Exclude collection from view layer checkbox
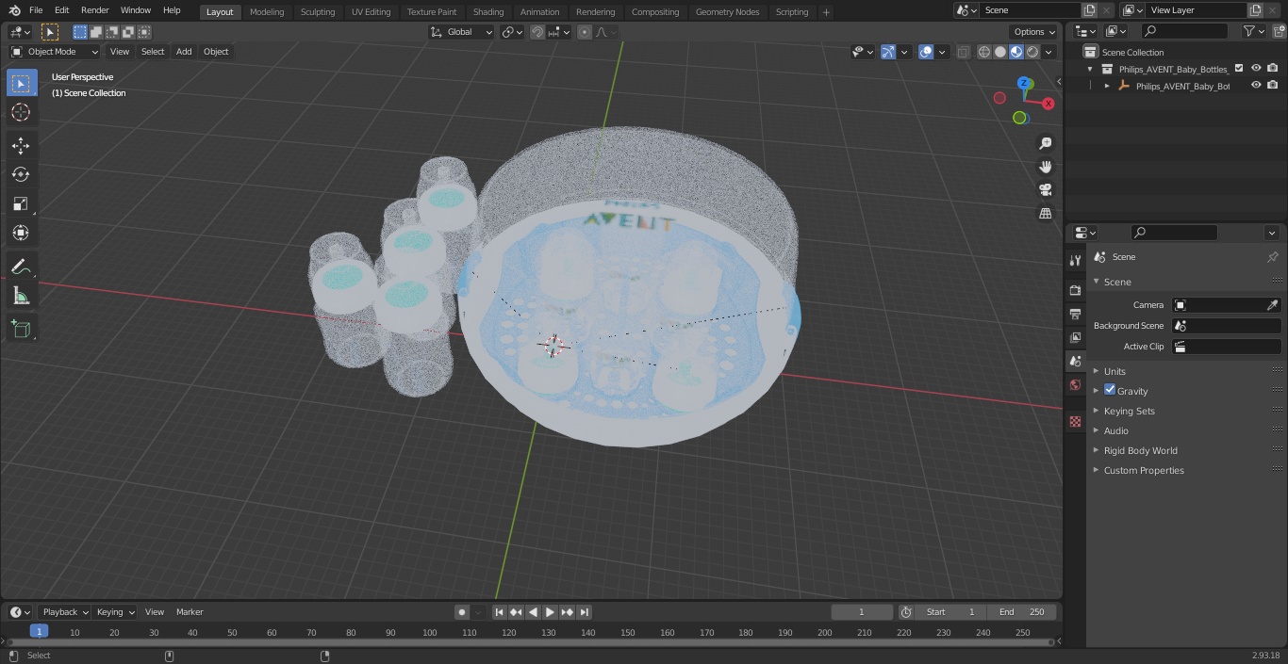This screenshot has height=664, width=1288. coord(1239,68)
